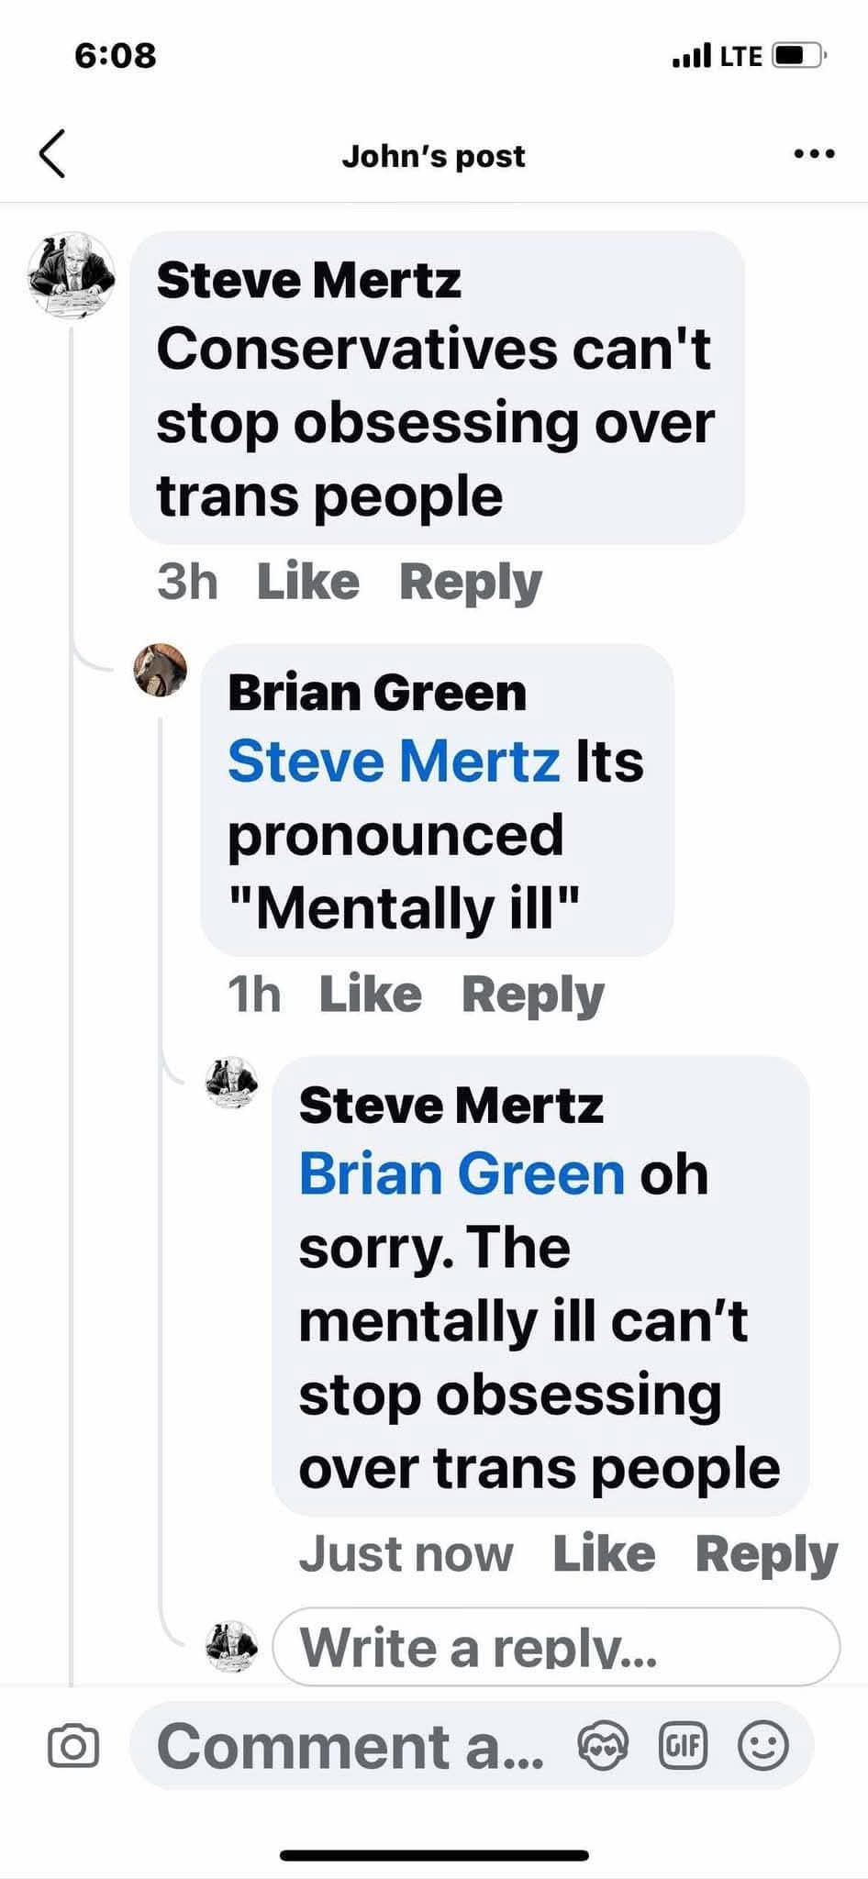Like Steve Mertz's 3h comment
868x1879 pixels.
307,582
